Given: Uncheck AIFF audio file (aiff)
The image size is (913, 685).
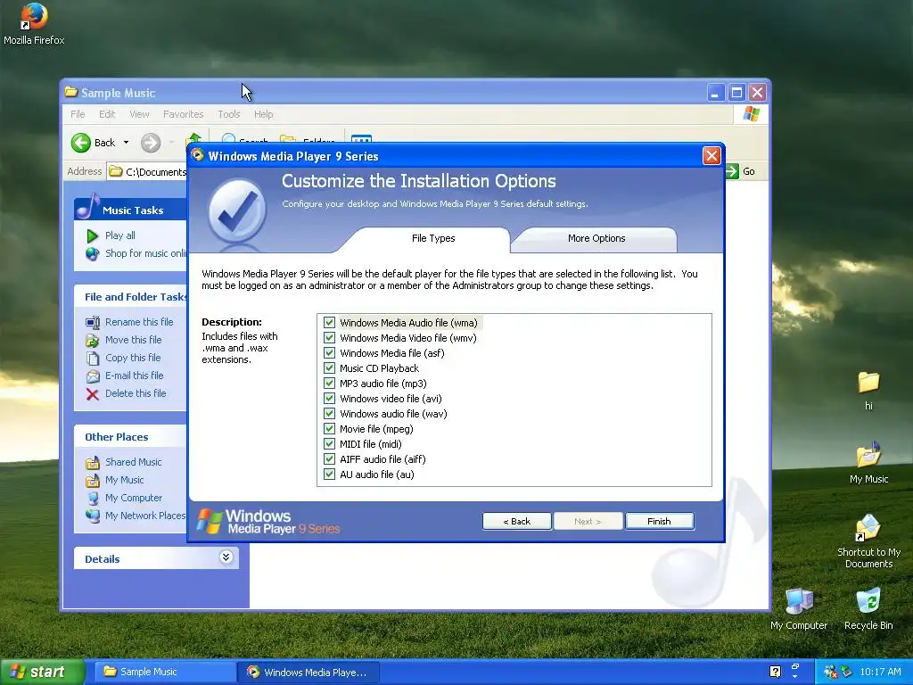Looking at the screenshot, I should (329, 459).
